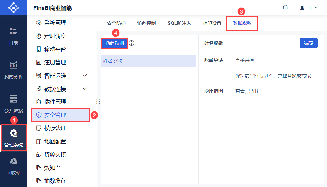Open the 回收站 recycle bin
The height and width of the screenshot is (187, 327).
point(13,166)
